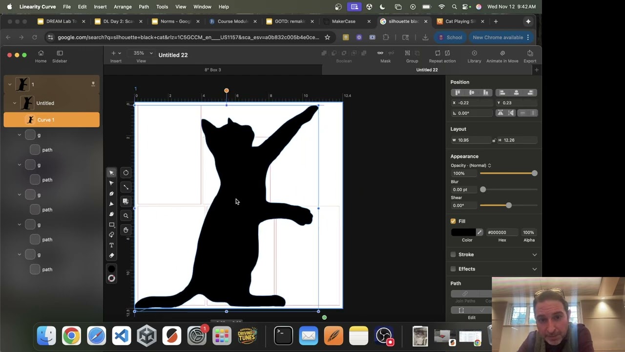
Task: Collapse the first g group
Action: pyautogui.click(x=20, y=135)
